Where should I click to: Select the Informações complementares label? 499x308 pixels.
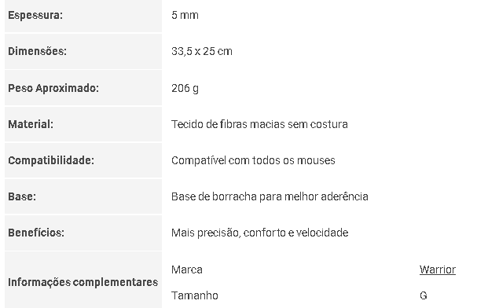(x=83, y=282)
